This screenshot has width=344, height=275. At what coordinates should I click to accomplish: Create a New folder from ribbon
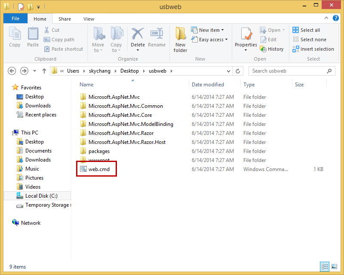(180, 40)
